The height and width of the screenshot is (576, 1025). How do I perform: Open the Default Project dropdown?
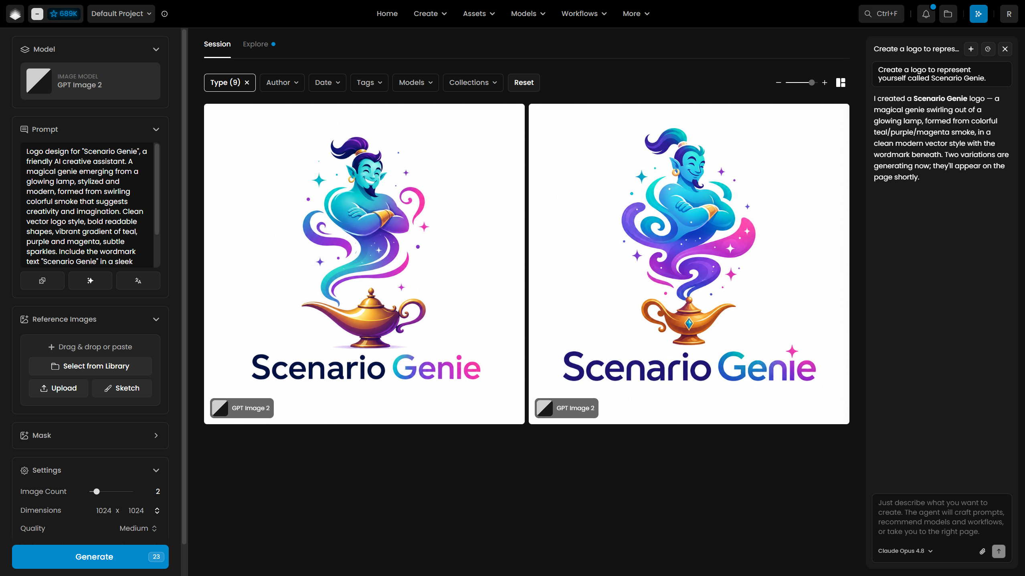(x=121, y=14)
